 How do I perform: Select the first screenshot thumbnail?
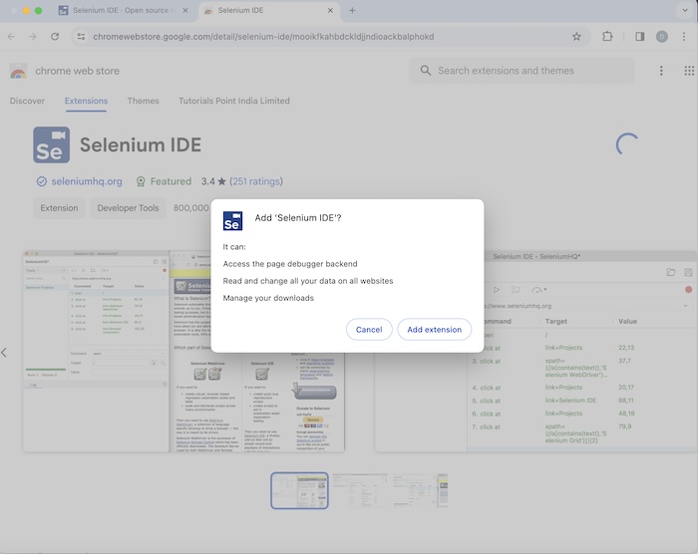pos(299,490)
